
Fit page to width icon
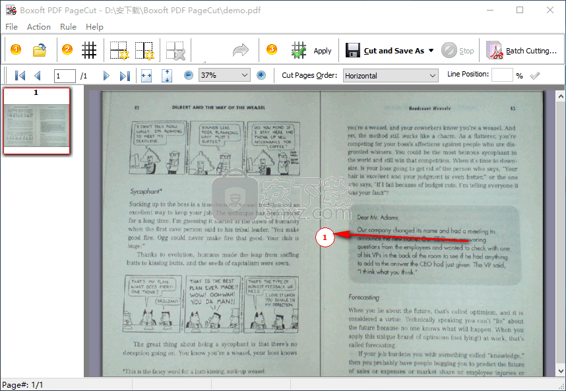click(146, 76)
